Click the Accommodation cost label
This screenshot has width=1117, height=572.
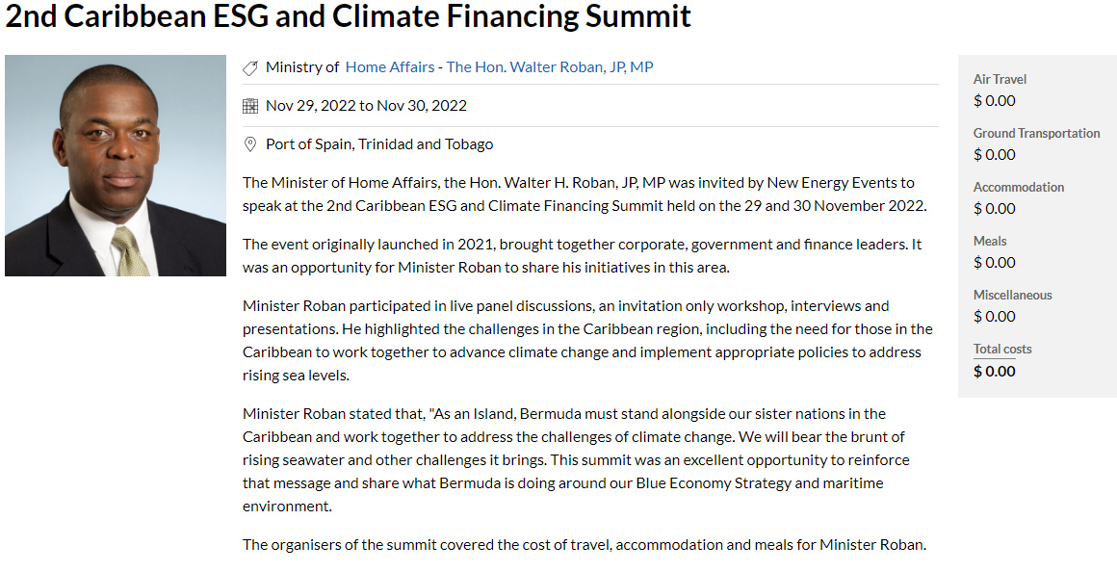(1018, 187)
